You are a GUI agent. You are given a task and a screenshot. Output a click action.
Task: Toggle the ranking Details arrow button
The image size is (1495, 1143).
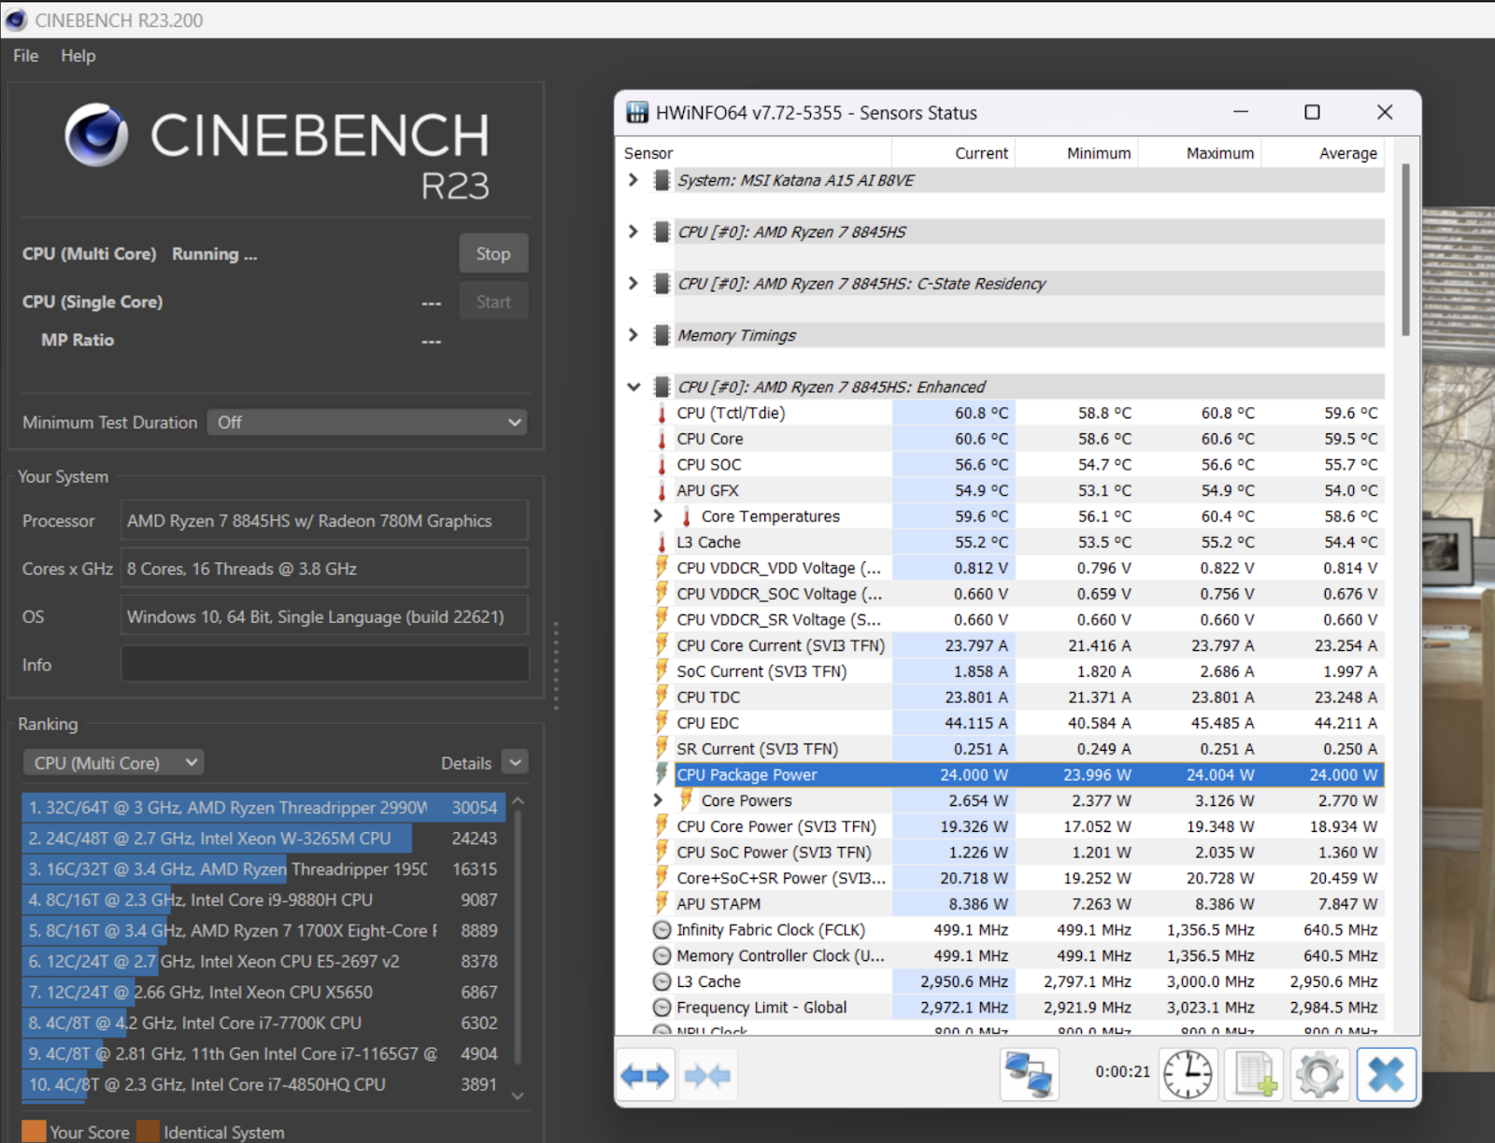point(516,763)
